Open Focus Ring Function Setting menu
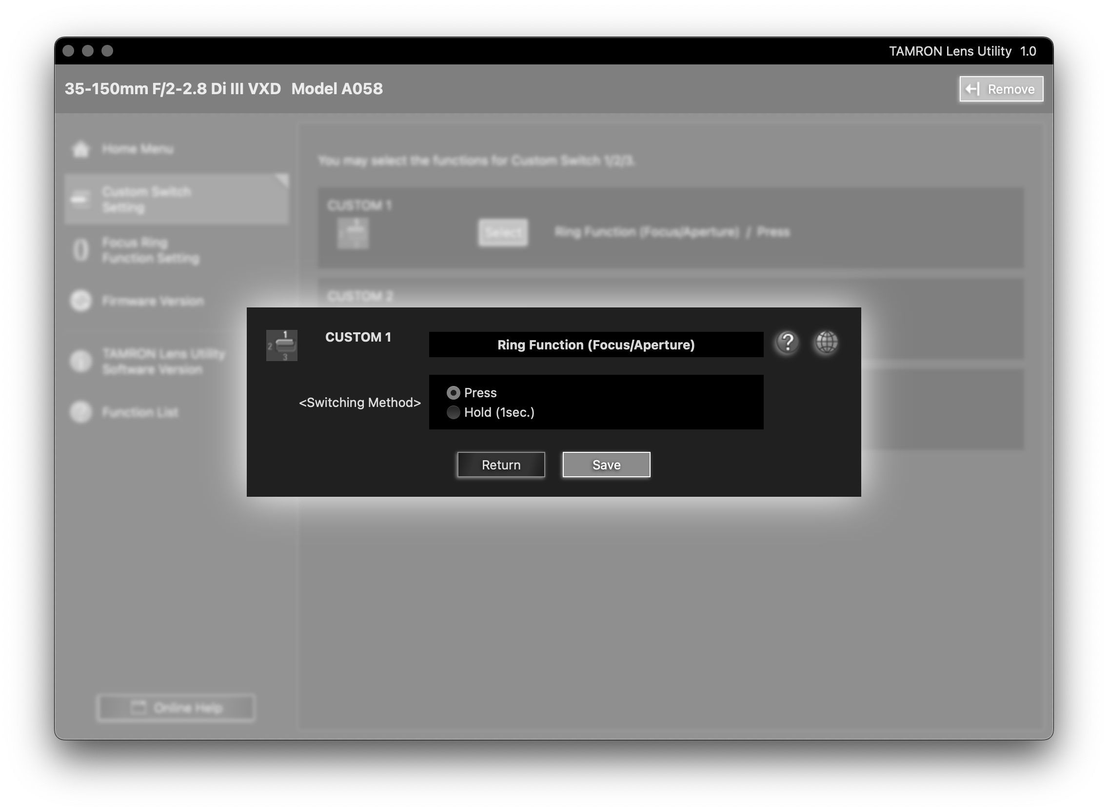Screen dimensions: 1108x812 point(150,250)
